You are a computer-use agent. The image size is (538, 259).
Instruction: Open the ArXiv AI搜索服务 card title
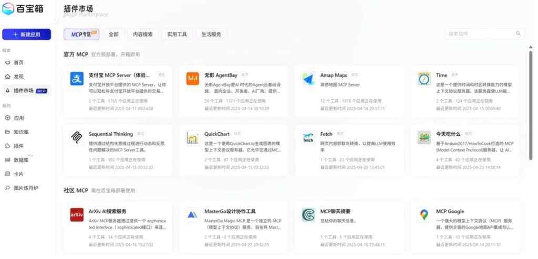[x=107, y=211]
